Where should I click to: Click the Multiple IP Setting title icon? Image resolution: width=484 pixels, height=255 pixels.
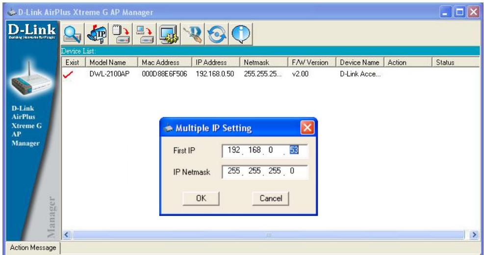click(x=168, y=128)
